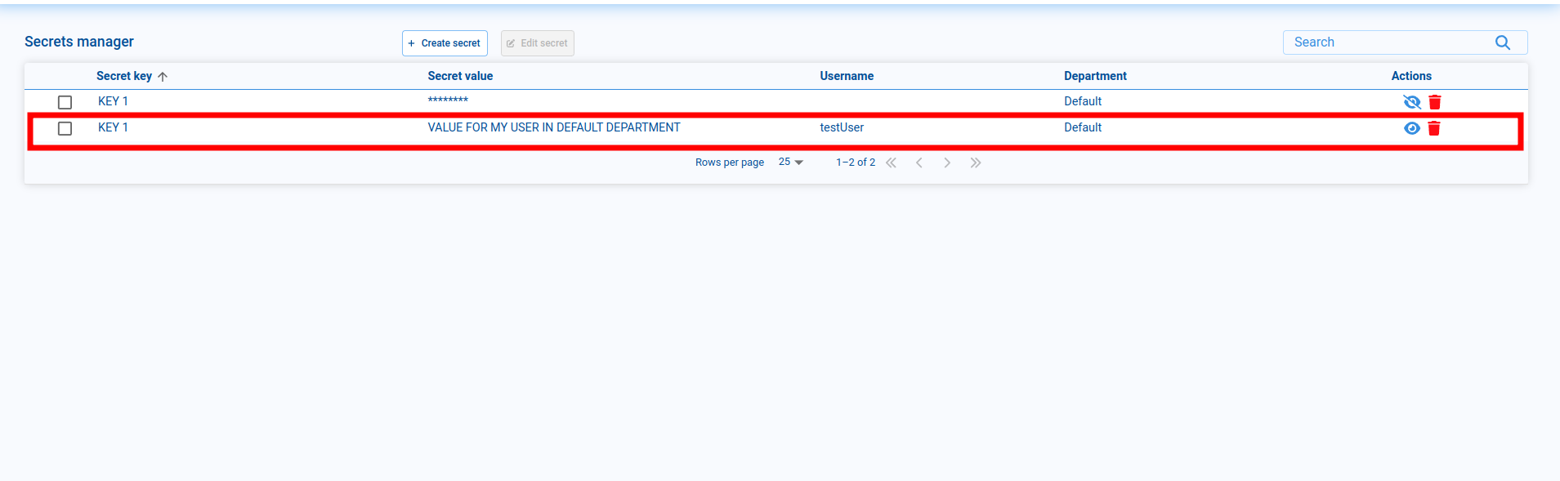Go to the first page of results

click(x=891, y=163)
